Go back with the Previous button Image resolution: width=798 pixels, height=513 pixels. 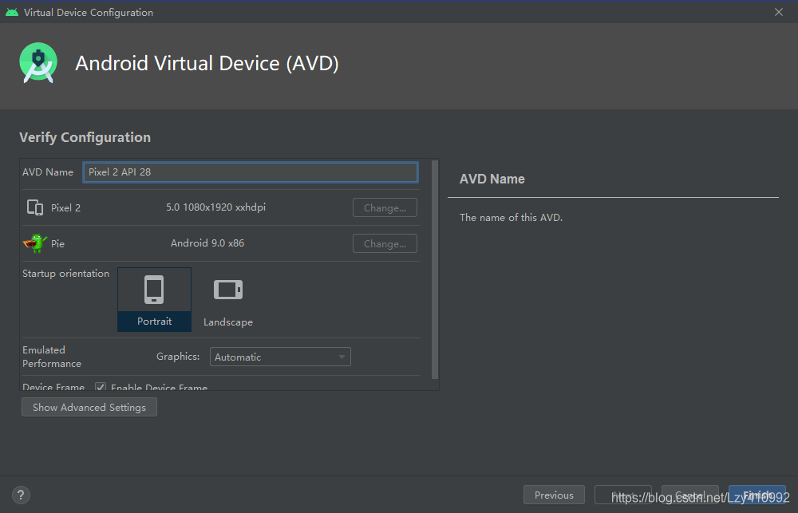(x=554, y=495)
